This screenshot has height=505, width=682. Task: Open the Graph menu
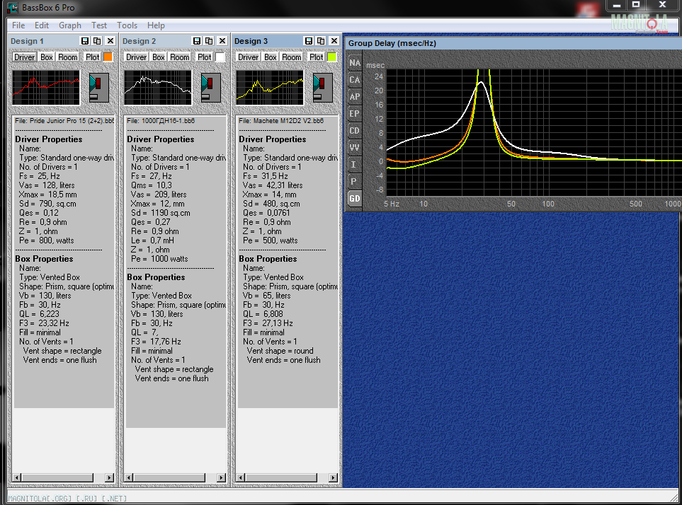point(70,25)
